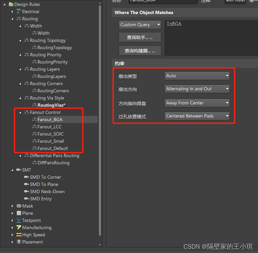Open the Away From Center dropdown
Screen dimensions: 258x253
point(197,103)
